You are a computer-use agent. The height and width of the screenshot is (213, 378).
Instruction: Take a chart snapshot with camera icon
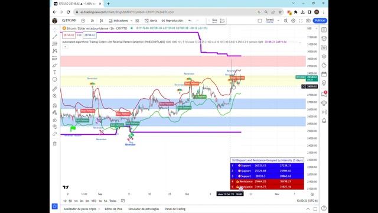[x=308, y=21]
